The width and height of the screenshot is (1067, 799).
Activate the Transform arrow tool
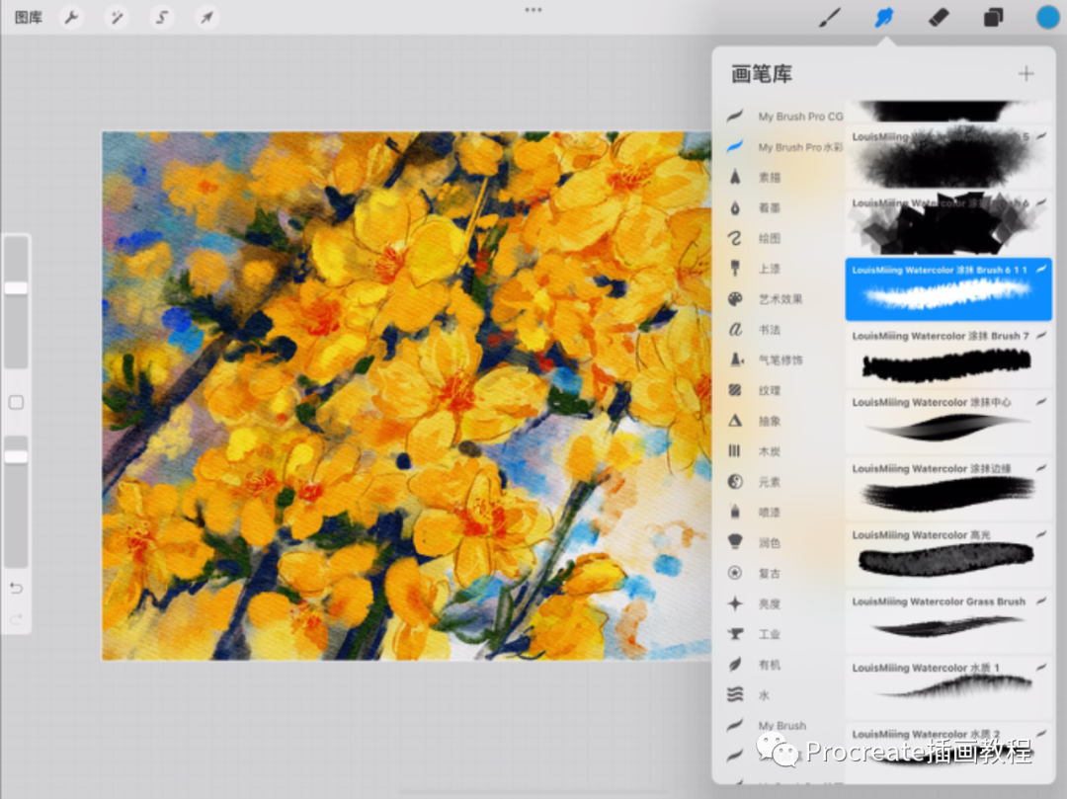(x=206, y=17)
